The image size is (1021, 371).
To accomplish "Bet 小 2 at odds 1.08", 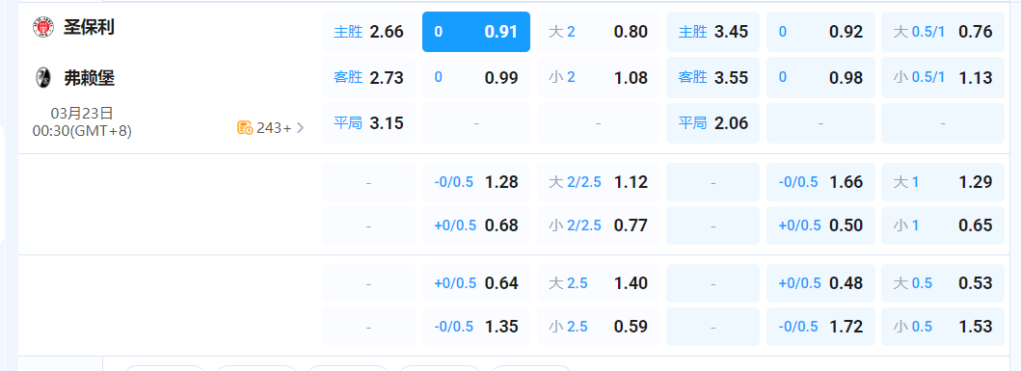I will pos(598,77).
